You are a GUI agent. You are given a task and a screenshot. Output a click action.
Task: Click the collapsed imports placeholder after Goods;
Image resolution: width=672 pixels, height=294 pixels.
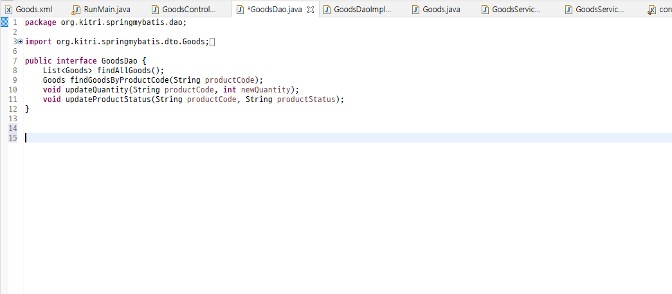tap(212, 42)
